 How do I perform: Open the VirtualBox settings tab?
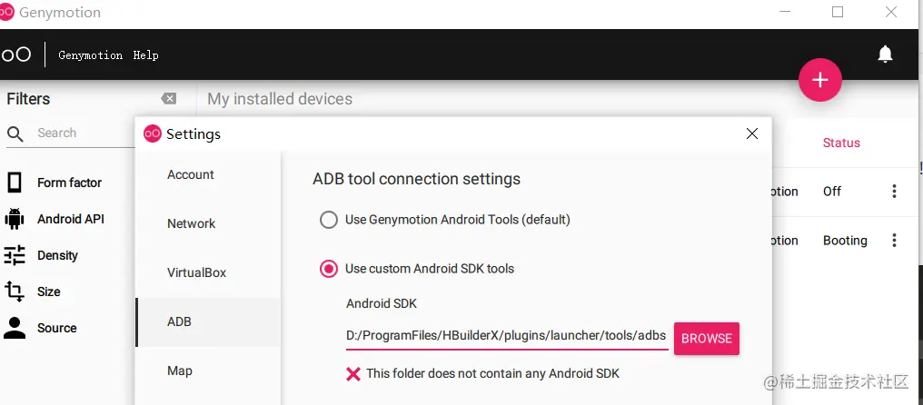pyautogui.click(x=196, y=272)
